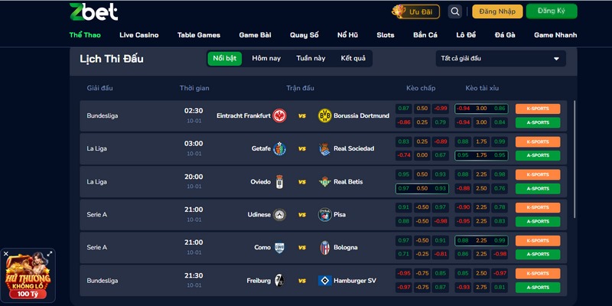Show the Kết quả results filter
Screen dimensions: 612x306
[353, 58]
